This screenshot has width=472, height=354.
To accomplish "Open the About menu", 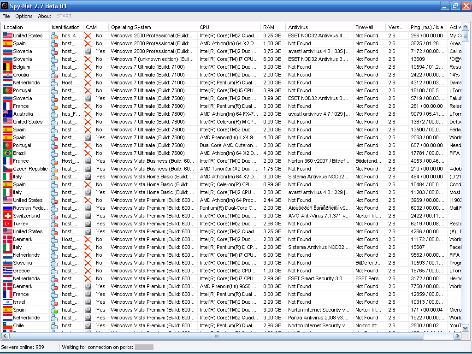I will 45,16.
